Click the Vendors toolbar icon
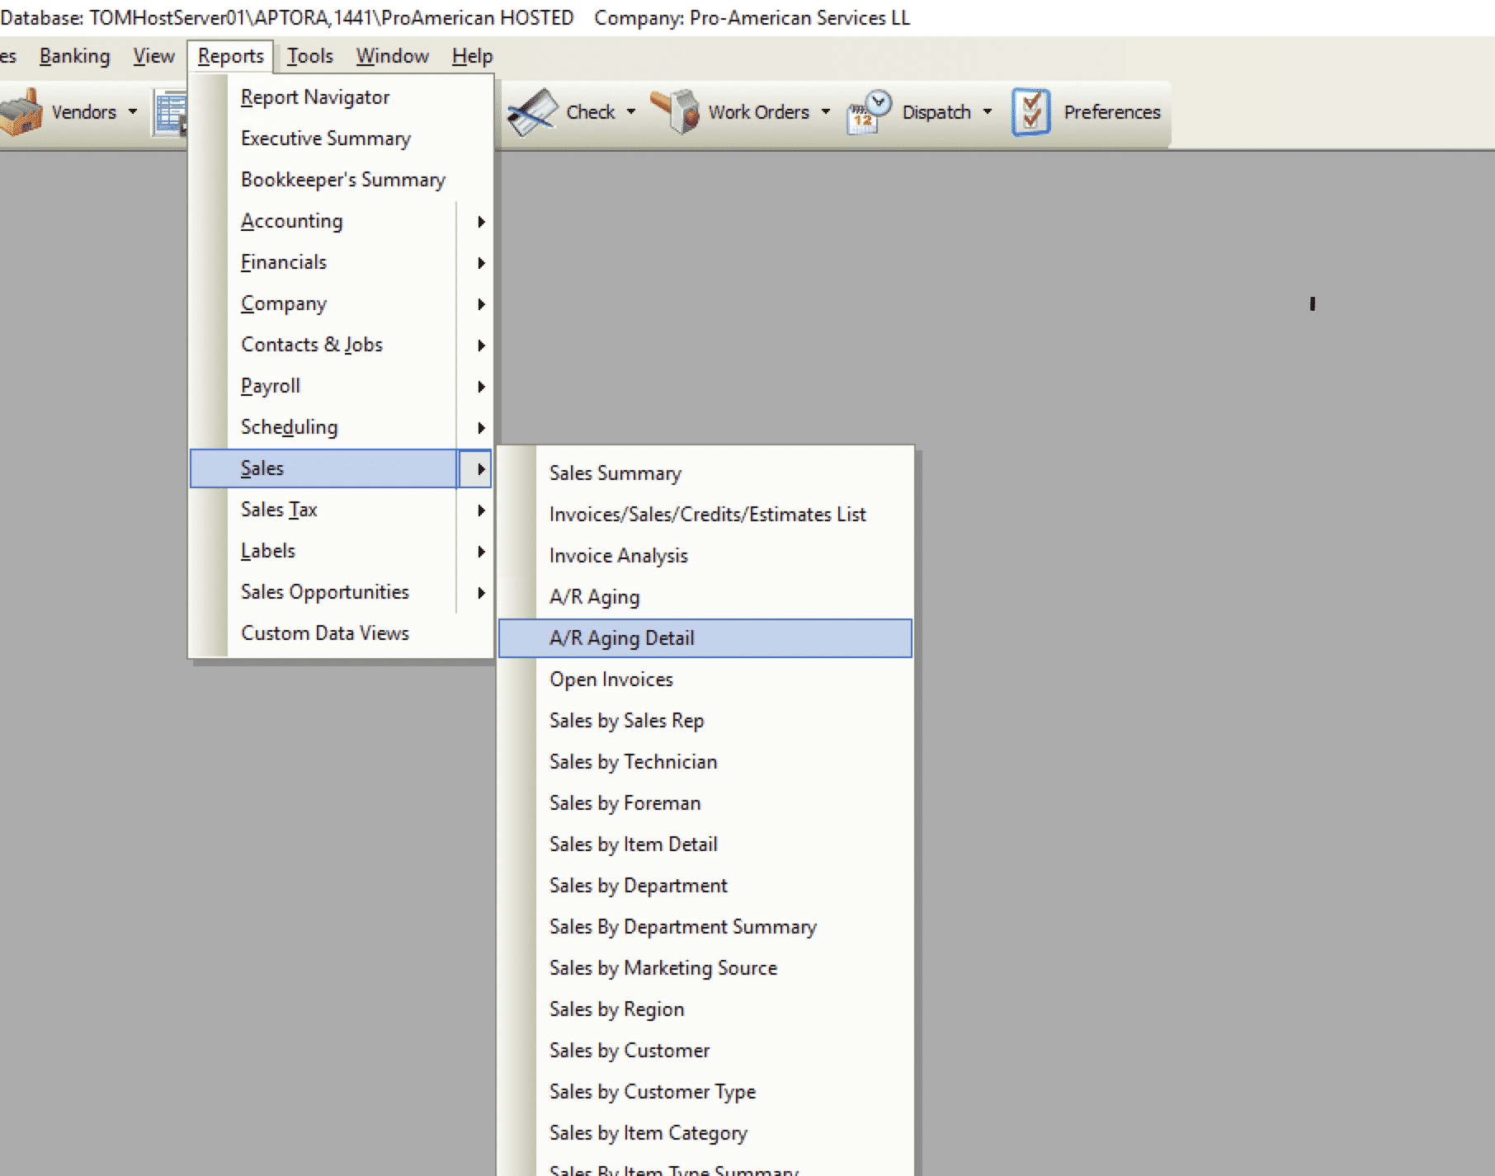1495x1176 pixels. (22, 111)
